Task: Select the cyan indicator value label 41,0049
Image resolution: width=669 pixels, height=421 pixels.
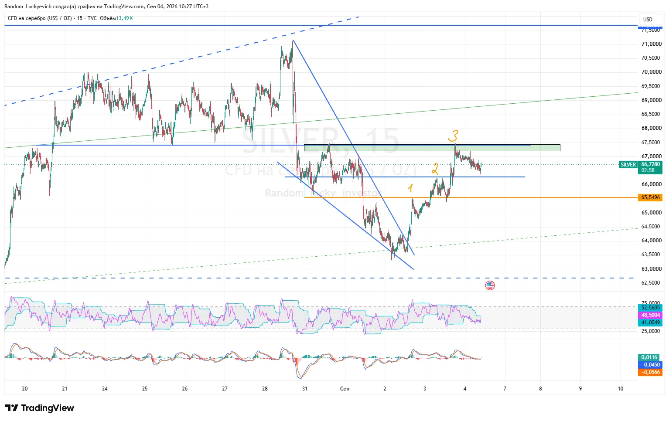Action: coord(650,323)
